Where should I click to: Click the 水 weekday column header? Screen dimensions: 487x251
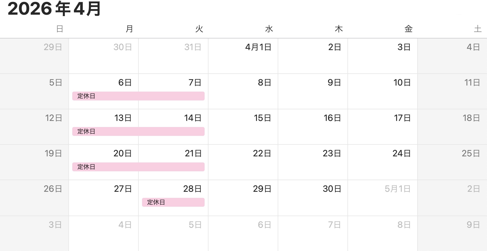269,29
